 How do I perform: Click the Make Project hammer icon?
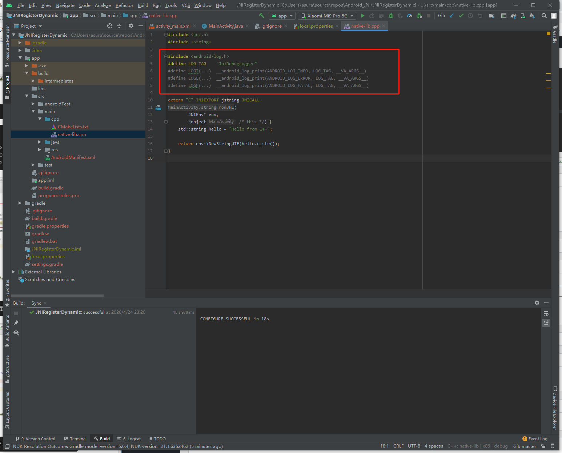(x=261, y=16)
